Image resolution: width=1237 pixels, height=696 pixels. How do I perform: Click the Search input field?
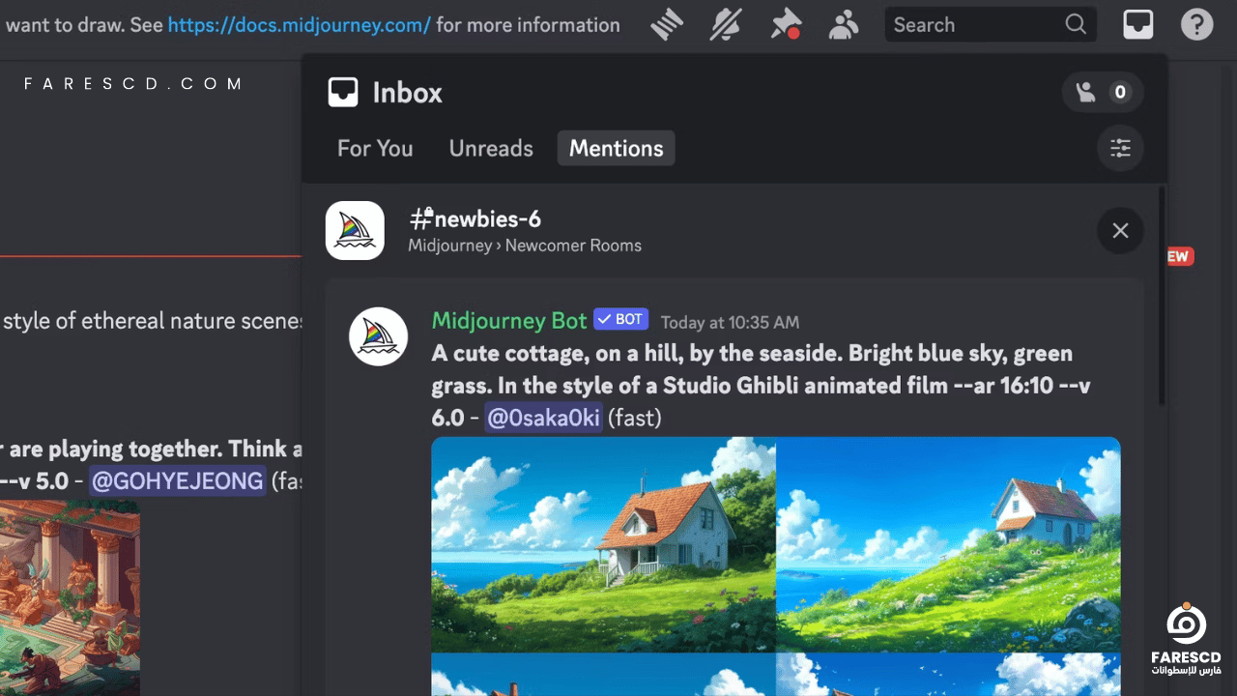pyautogui.click(x=991, y=25)
